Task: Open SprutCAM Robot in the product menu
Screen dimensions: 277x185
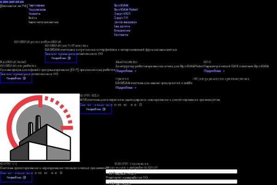Action: [x=126, y=10]
